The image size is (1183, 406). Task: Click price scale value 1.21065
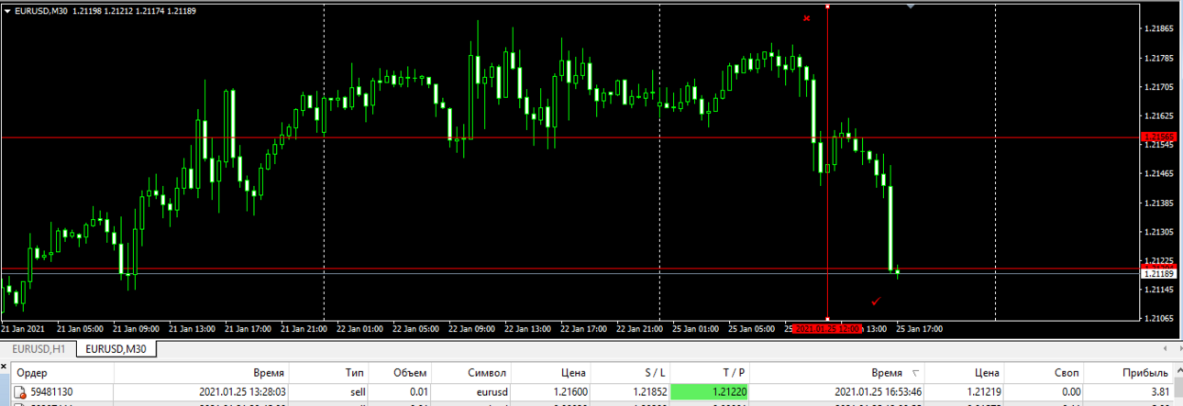point(1159,318)
